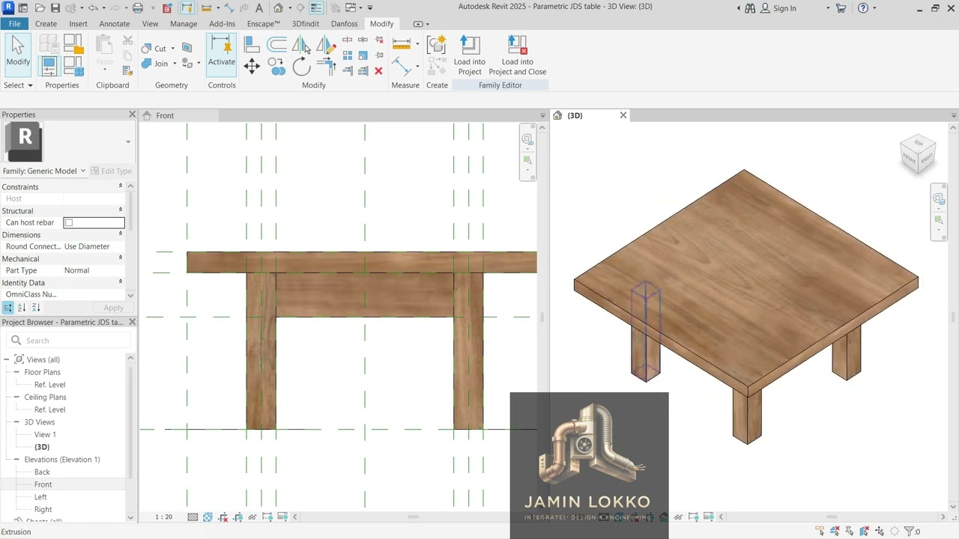Choose the Offset tool

276,46
